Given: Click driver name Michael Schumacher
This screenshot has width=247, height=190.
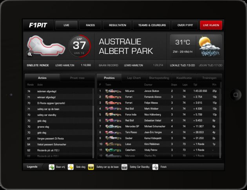Looking at the screenshot, I should pos(155,127).
